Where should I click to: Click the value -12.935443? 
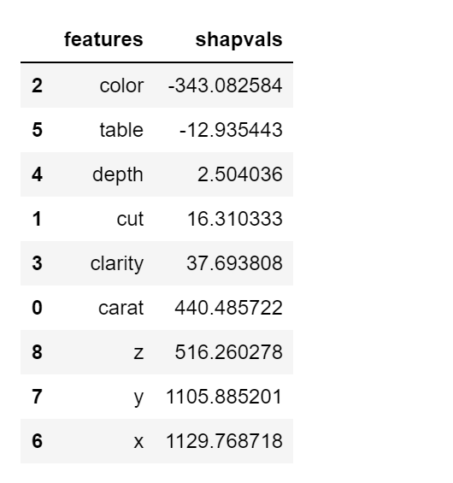[231, 130]
